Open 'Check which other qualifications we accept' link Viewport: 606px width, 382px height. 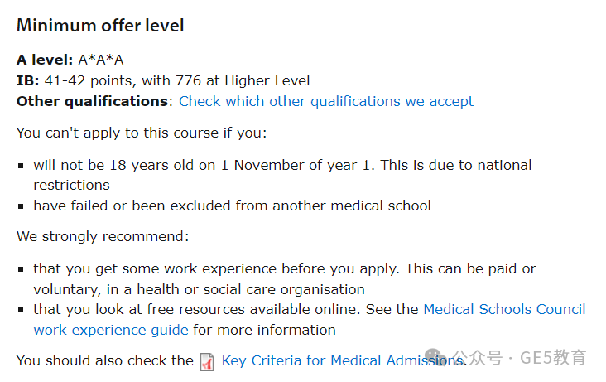click(x=326, y=101)
